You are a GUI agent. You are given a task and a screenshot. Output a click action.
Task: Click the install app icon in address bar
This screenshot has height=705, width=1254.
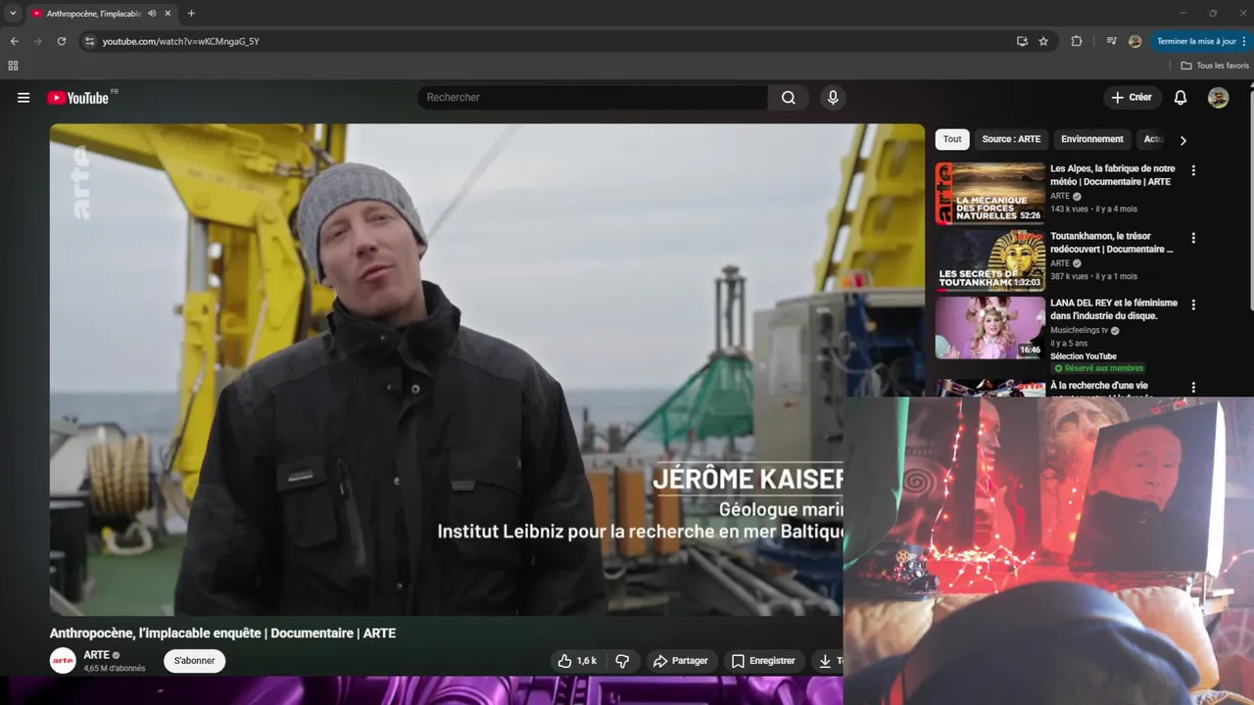pyautogui.click(x=1022, y=41)
